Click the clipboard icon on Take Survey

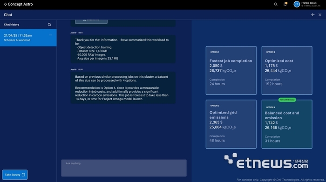23,175
